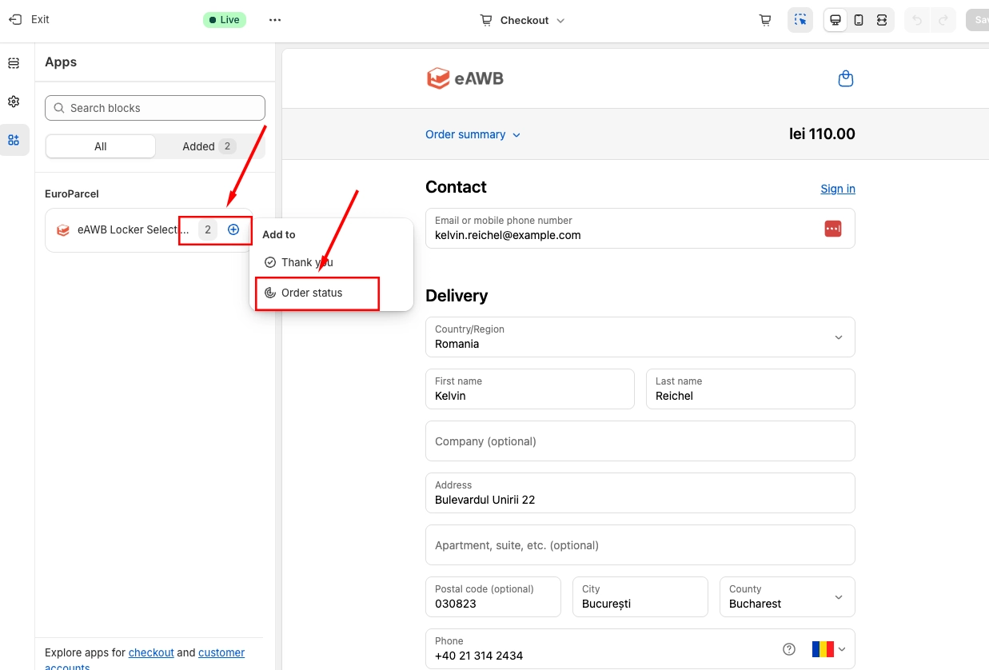989x670 pixels.
Task: Click the block count badge 2
Action: [x=208, y=230]
